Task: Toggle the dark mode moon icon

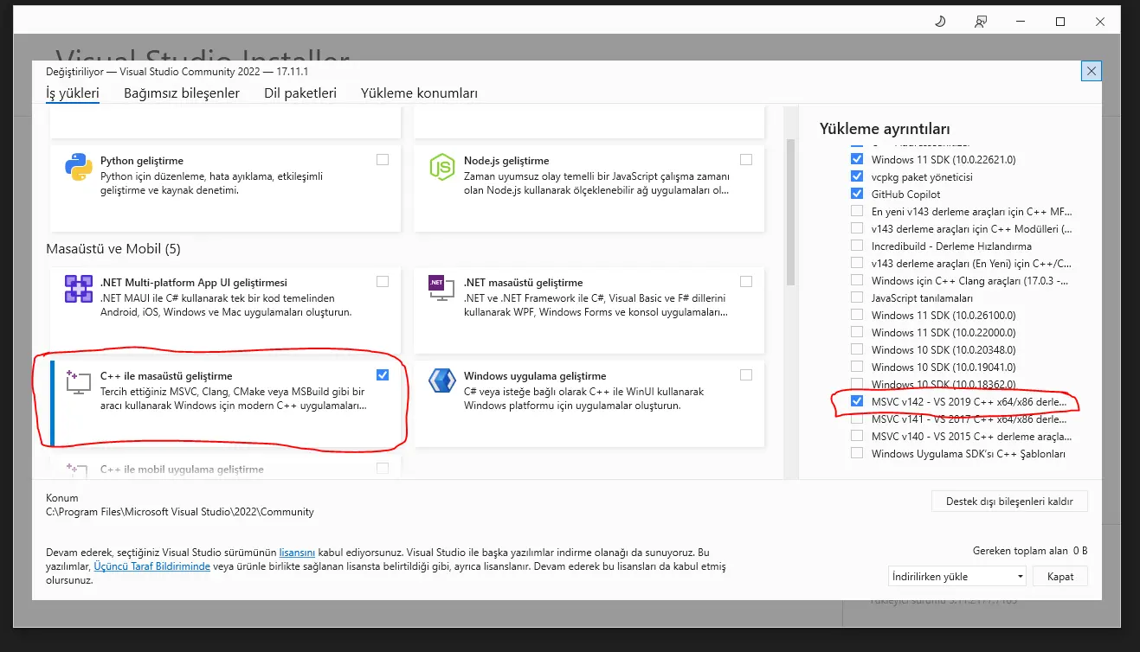Action: [x=941, y=22]
